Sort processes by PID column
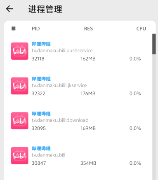158x180 pixels. tap(36, 28)
